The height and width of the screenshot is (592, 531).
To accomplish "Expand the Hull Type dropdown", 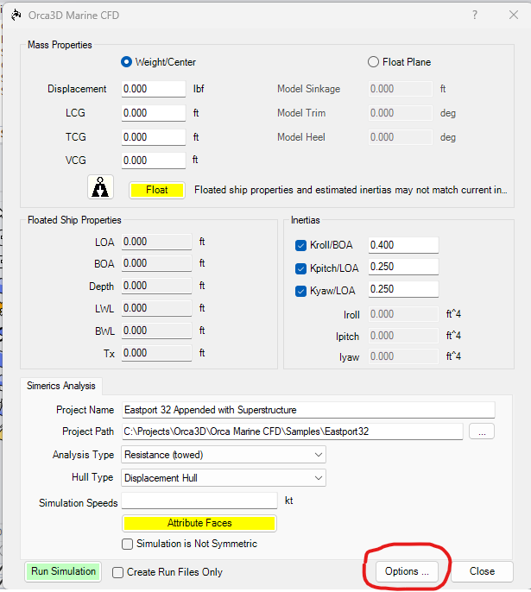I will (224, 478).
